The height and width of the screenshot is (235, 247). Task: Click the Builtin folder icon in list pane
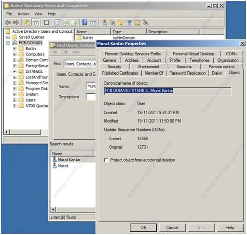pos(79,38)
